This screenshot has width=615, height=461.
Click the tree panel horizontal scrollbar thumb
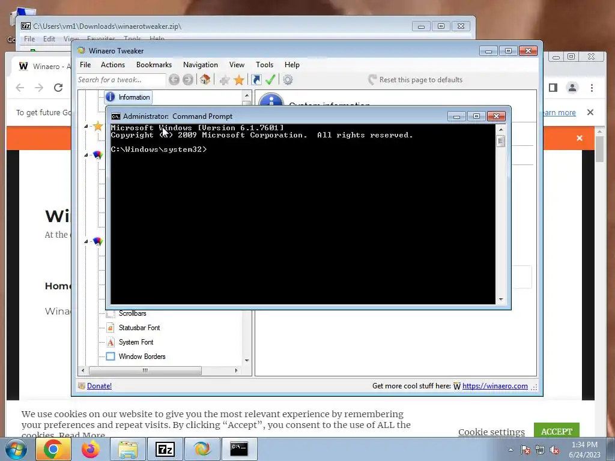pos(145,370)
